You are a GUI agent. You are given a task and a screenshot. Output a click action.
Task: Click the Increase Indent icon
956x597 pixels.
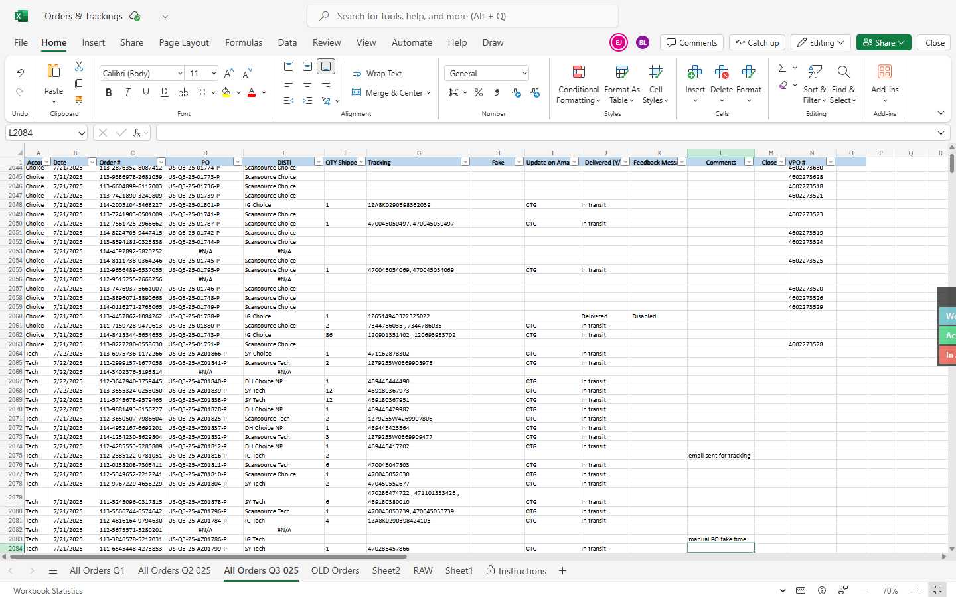(307, 101)
